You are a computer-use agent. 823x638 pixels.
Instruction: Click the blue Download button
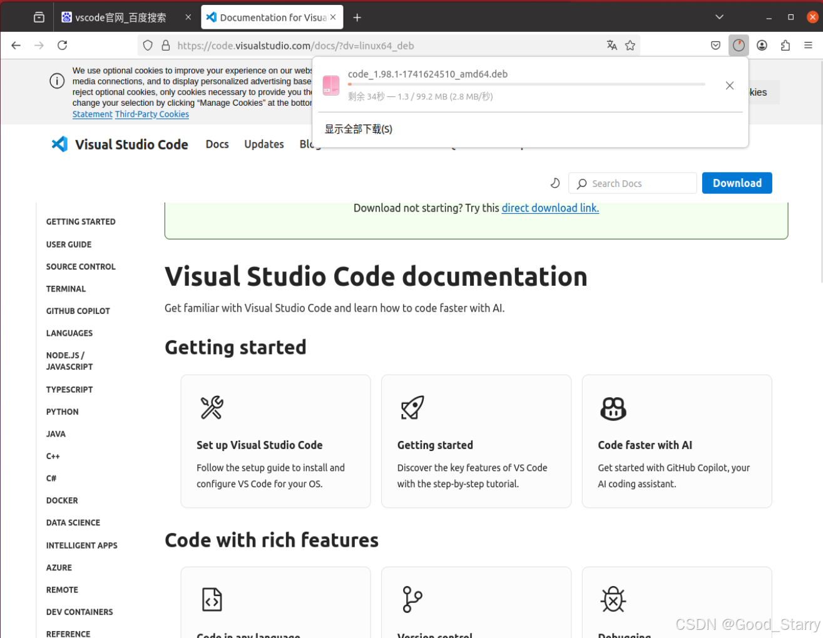[x=737, y=183]
